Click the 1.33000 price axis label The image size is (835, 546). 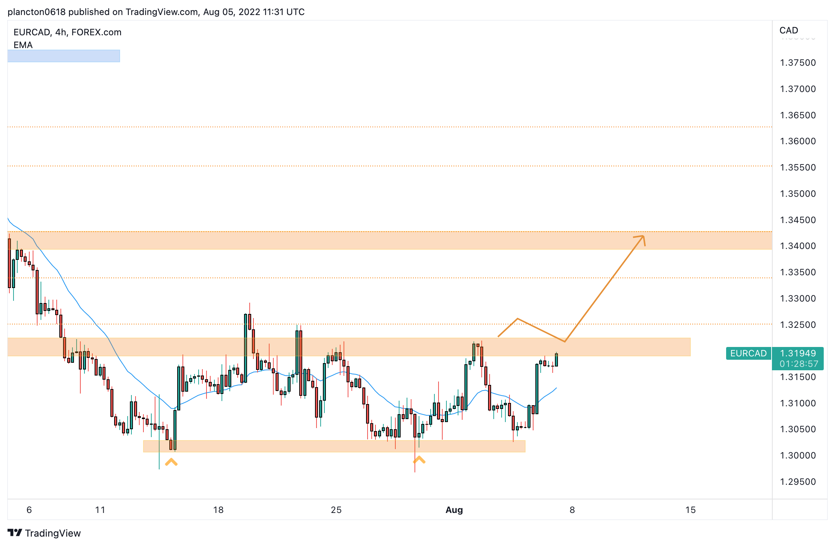(x=798, y=299)
